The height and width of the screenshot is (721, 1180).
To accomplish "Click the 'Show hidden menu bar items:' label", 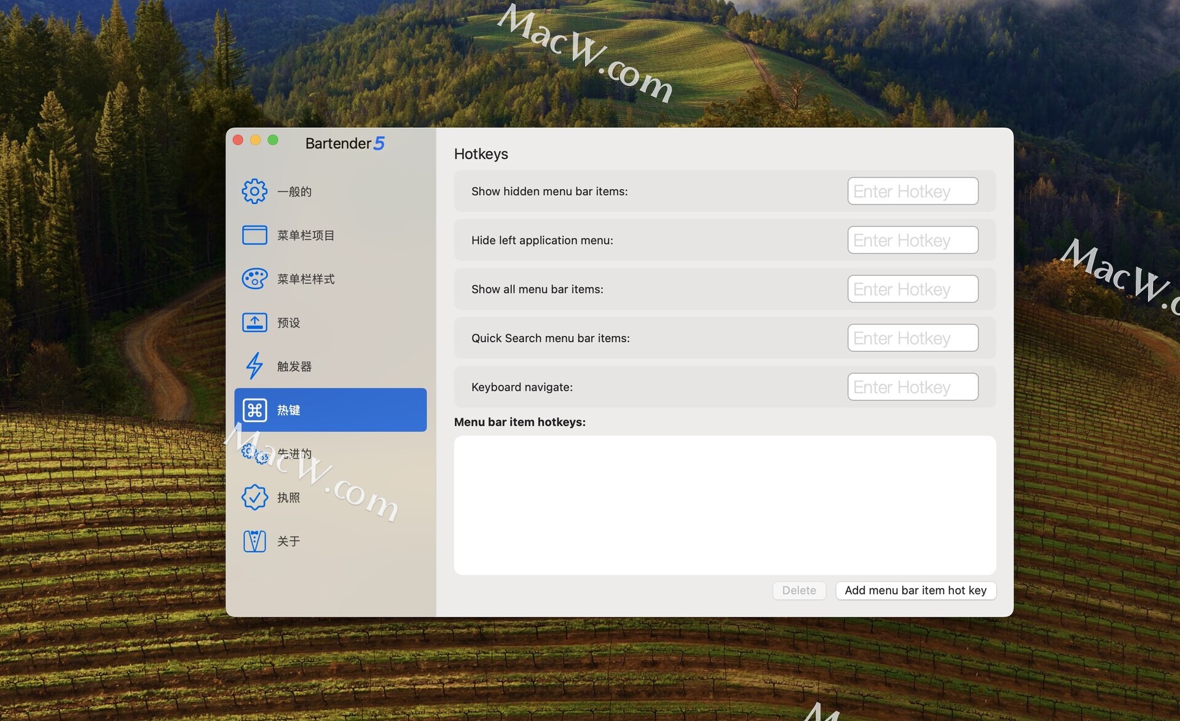I will pos(549,191).
